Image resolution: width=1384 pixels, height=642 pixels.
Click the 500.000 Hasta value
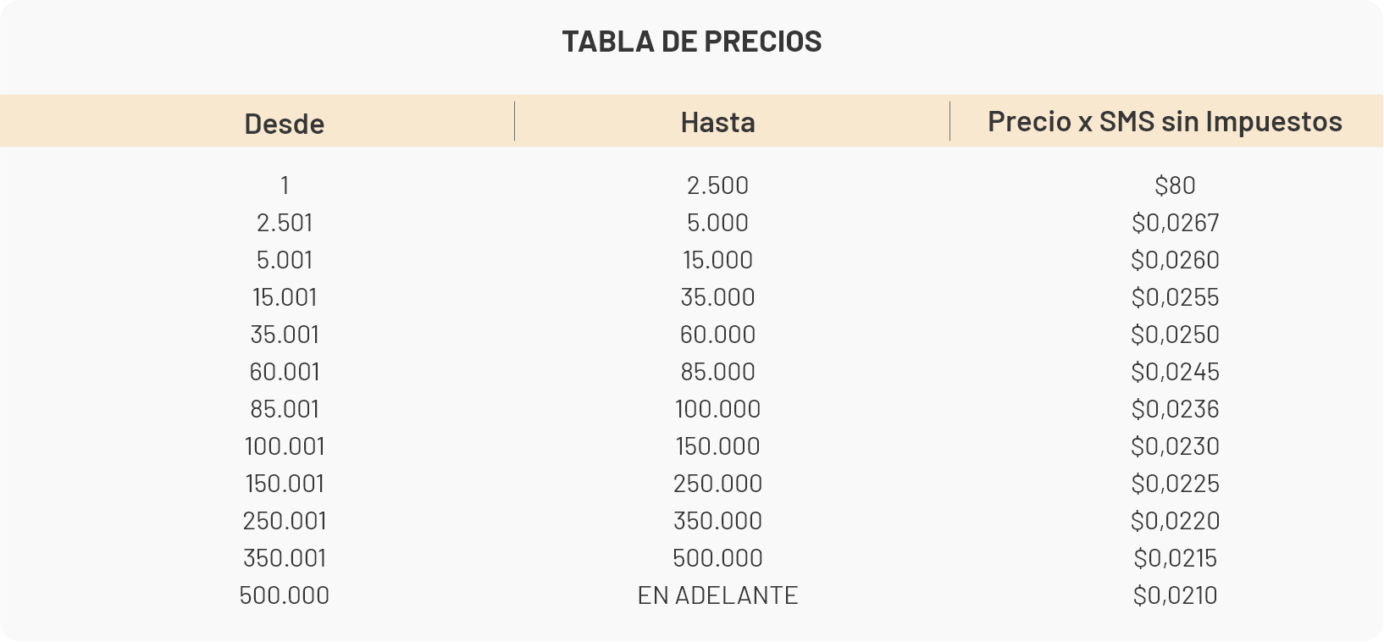(x=717, y=558)
